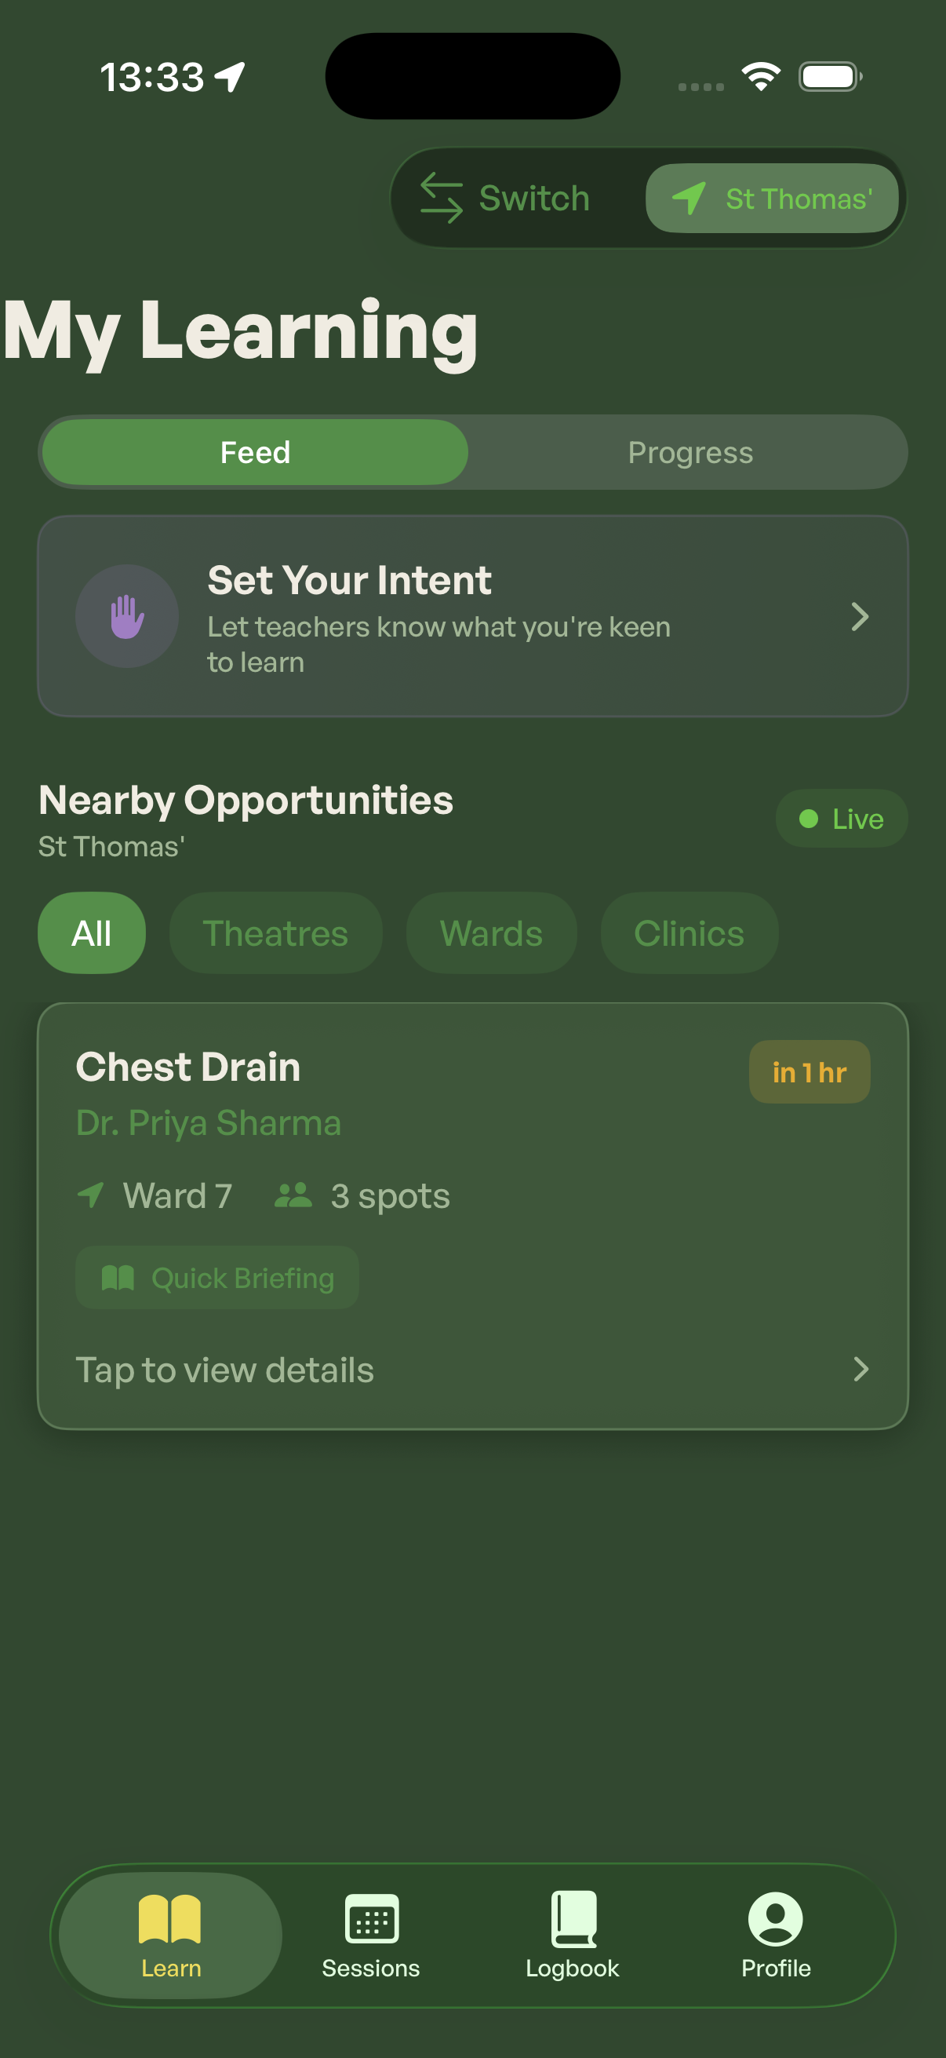Filter opportunities by Theatres
946x2058 pixels.
coord(275,933)
